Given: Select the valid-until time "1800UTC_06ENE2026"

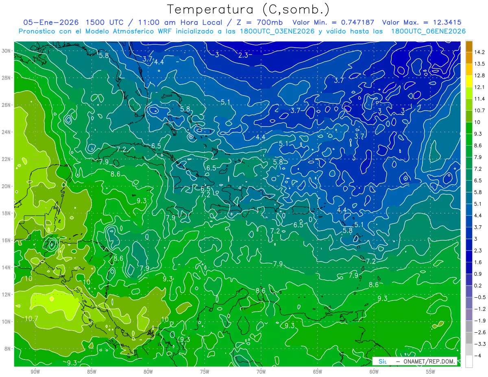Looking at the screenshot, I should tap(428, 31).
